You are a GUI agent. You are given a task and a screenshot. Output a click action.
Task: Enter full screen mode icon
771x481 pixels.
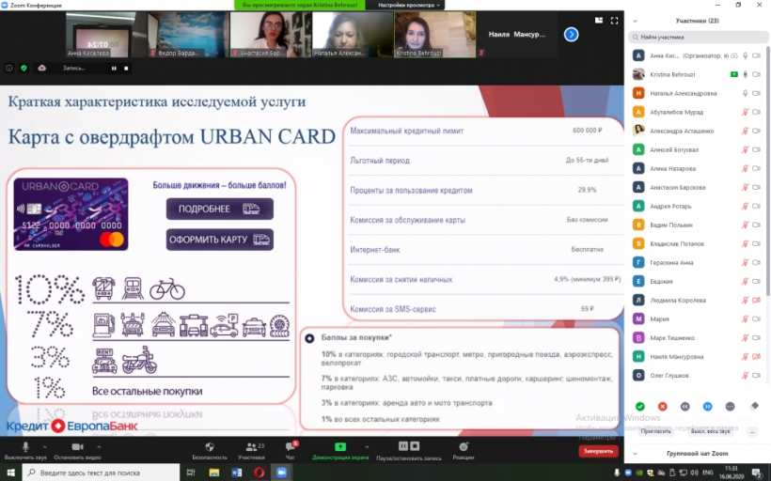[615, 20]
